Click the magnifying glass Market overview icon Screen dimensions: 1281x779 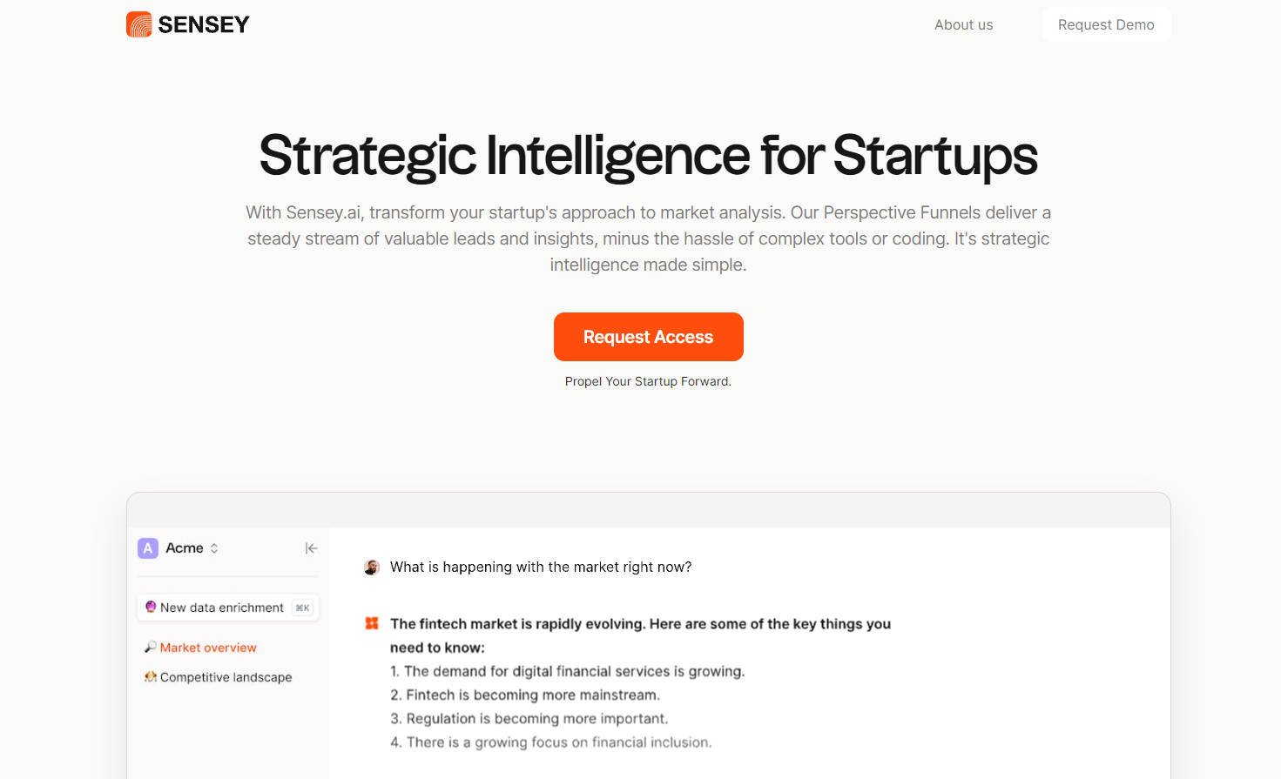pos(151,648)
